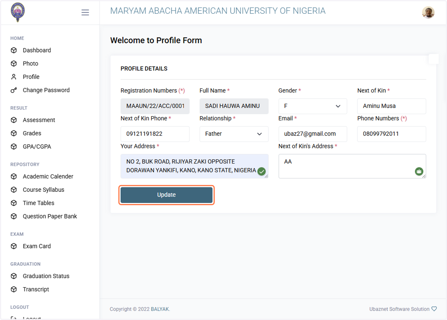The width and height of the screenshot is (447, 320).
Task: Click the heart icon in footer
Action: (x=434, y=309)
